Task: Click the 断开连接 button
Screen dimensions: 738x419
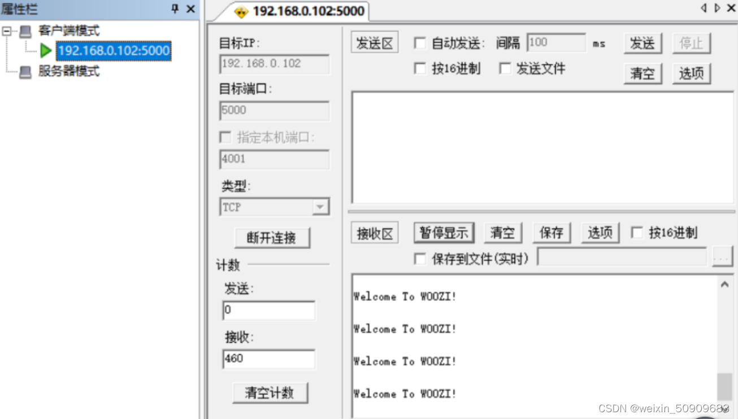Action: pos(272,238)
